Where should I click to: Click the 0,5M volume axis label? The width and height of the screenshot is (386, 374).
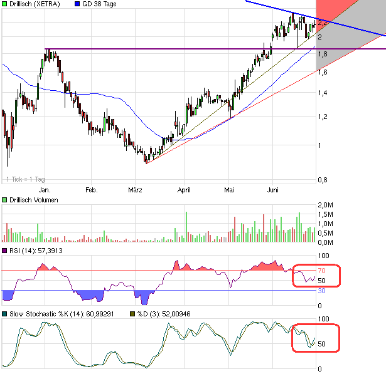coord(326,233)
